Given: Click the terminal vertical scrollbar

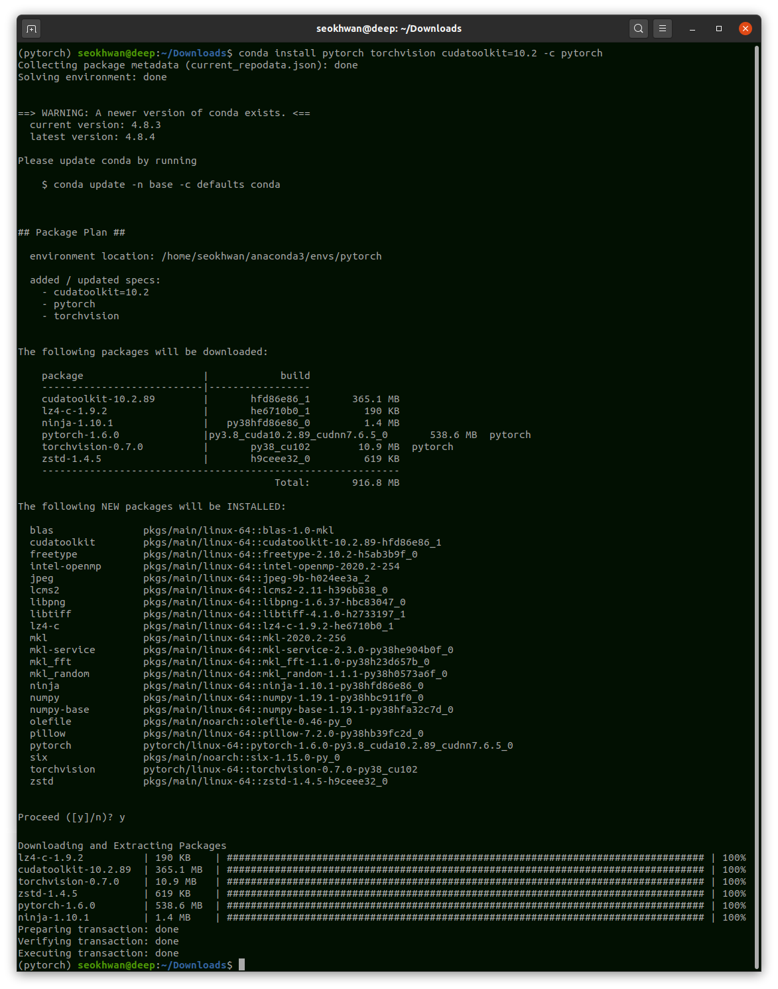Looking at the screenshot, I should pos(757,508).
